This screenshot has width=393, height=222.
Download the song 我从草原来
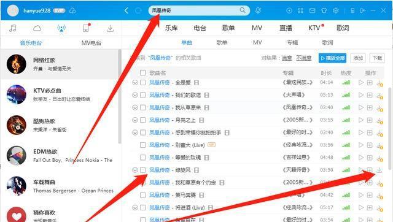click(379, 108)
